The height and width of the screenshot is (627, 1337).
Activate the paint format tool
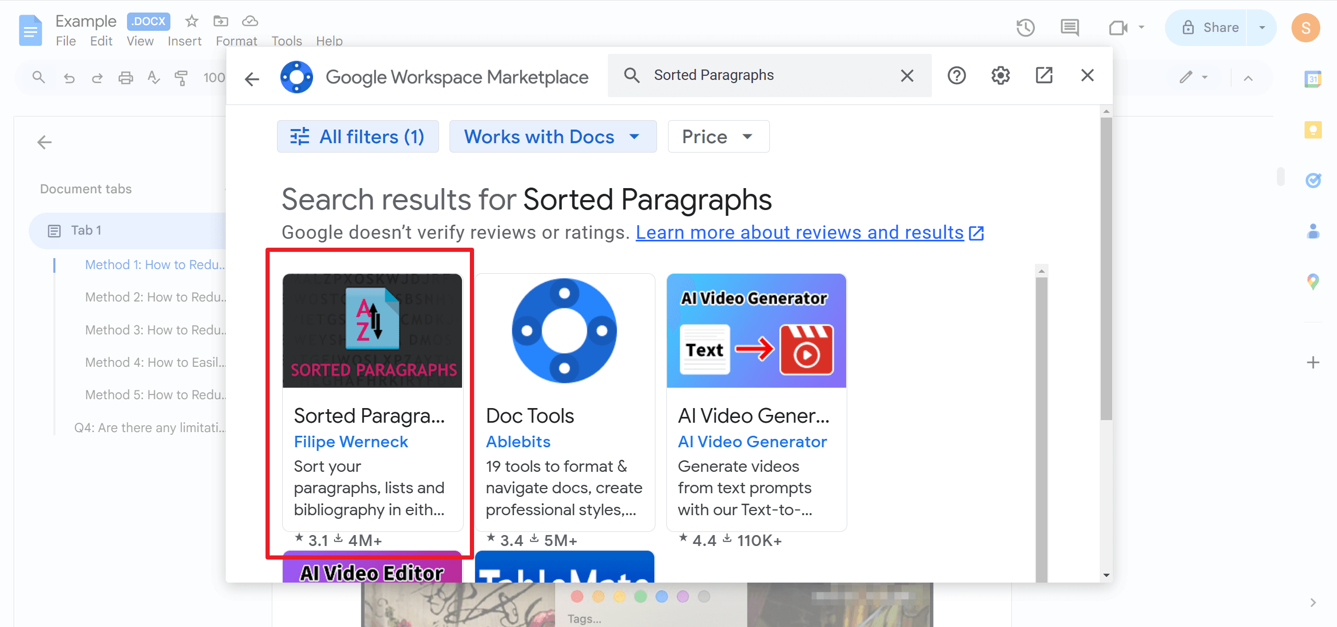coord(181,78)
